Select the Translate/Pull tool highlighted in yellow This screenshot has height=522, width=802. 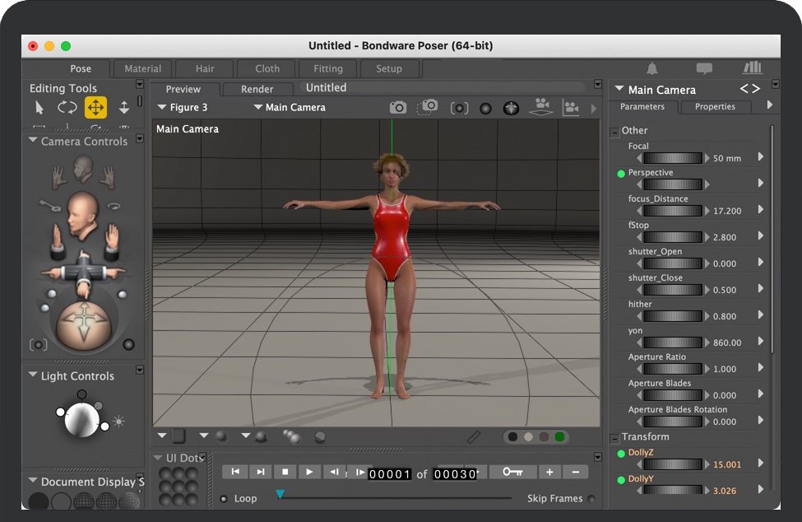coord(95,107)
